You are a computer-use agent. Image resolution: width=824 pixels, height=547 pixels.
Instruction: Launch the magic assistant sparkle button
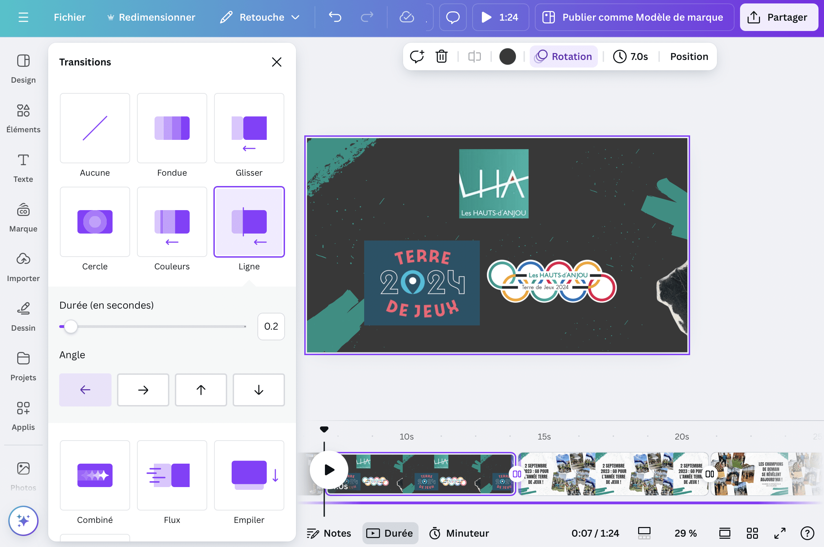(23, 520)
